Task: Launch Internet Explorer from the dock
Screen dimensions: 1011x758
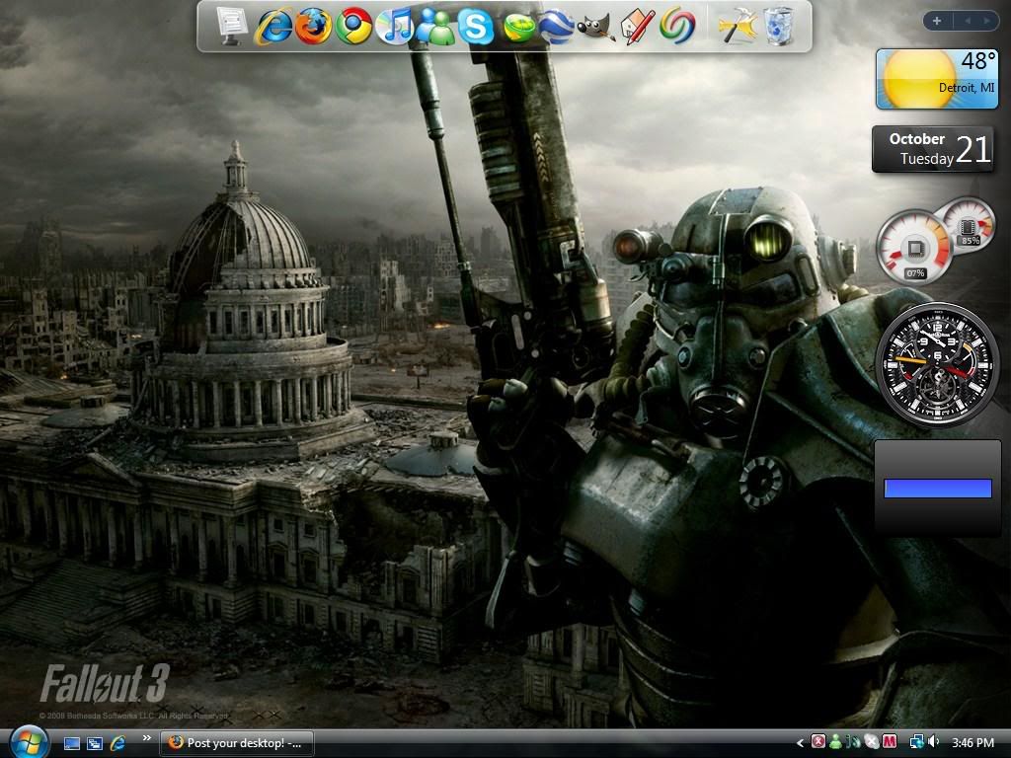Action: coord(273,27)
